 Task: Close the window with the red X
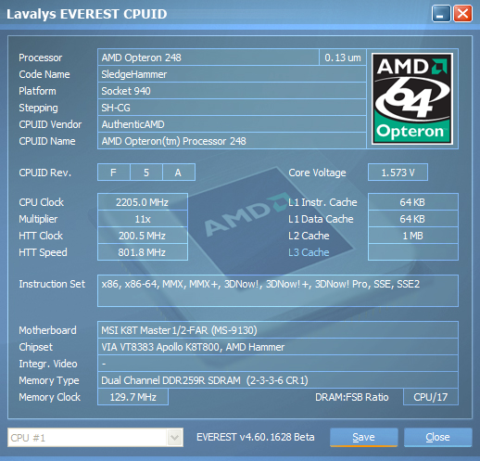tap(462, 14)
